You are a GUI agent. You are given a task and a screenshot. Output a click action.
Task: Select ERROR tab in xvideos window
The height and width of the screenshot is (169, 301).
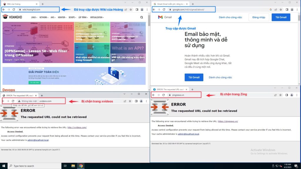coord(20,95)
